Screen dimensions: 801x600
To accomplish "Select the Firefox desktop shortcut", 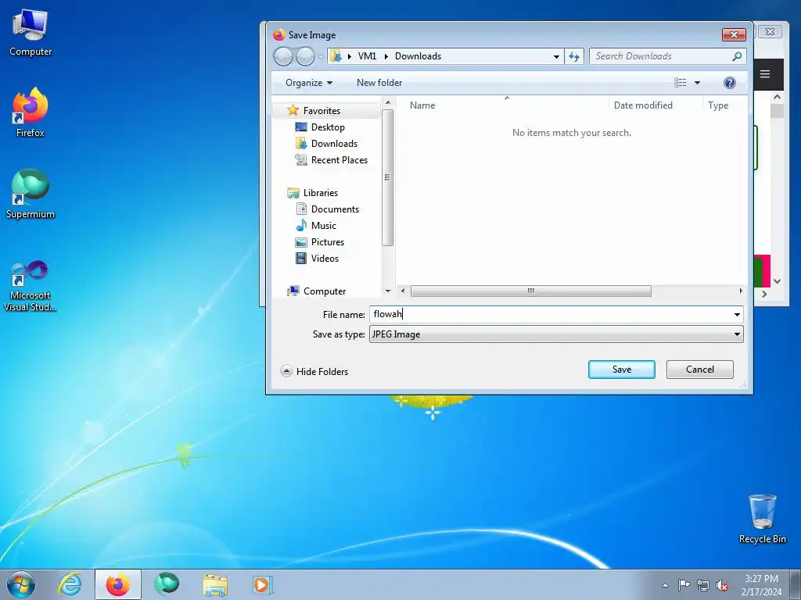I will pos(31,112).
